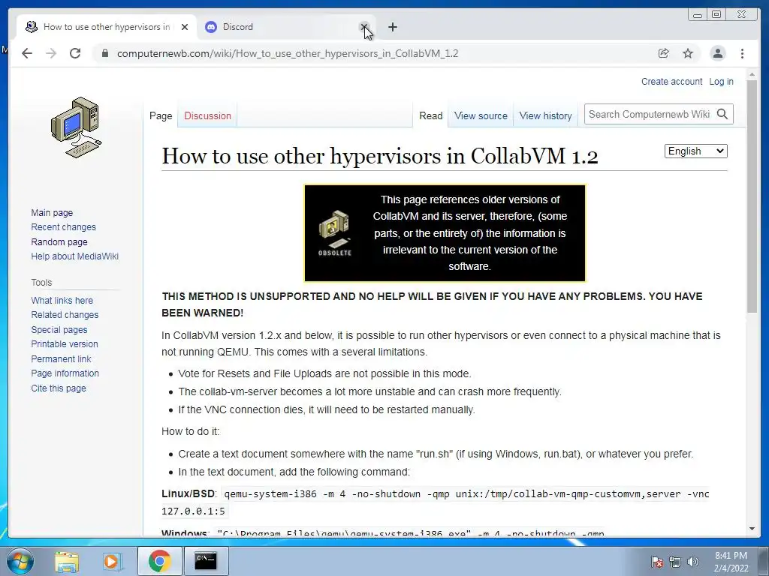
Task: Go to the Main page link
Action: [52, 212]
